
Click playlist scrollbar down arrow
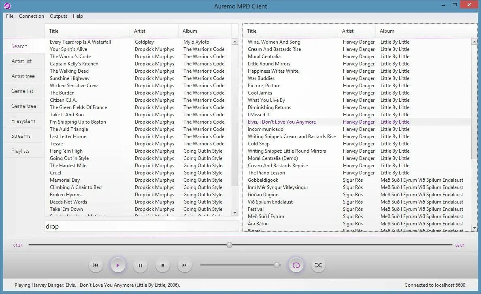pyautogui.click(x=475, y=228)
